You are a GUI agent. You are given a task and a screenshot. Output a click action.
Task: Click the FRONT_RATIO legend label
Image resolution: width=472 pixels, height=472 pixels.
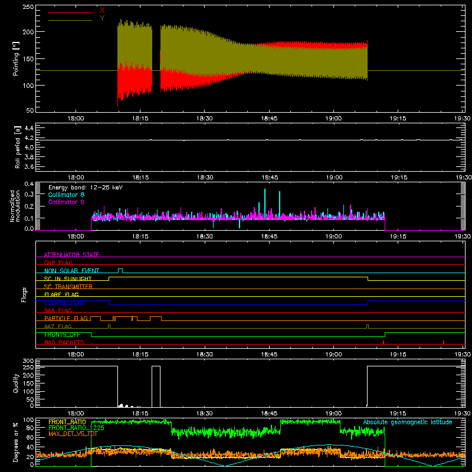point(67,422)
